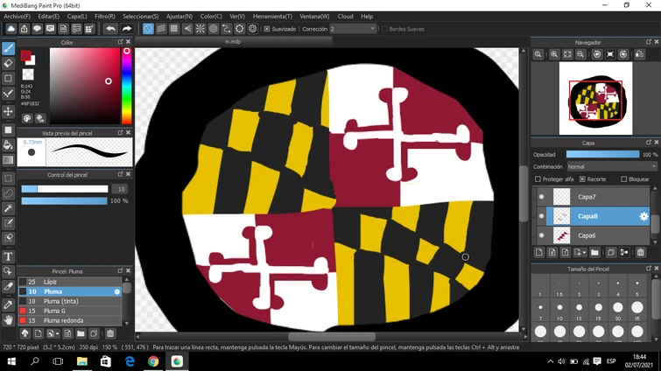Click the cloud save icon
Viewport: 661px width, 371px height.
[x=11, y=29]
